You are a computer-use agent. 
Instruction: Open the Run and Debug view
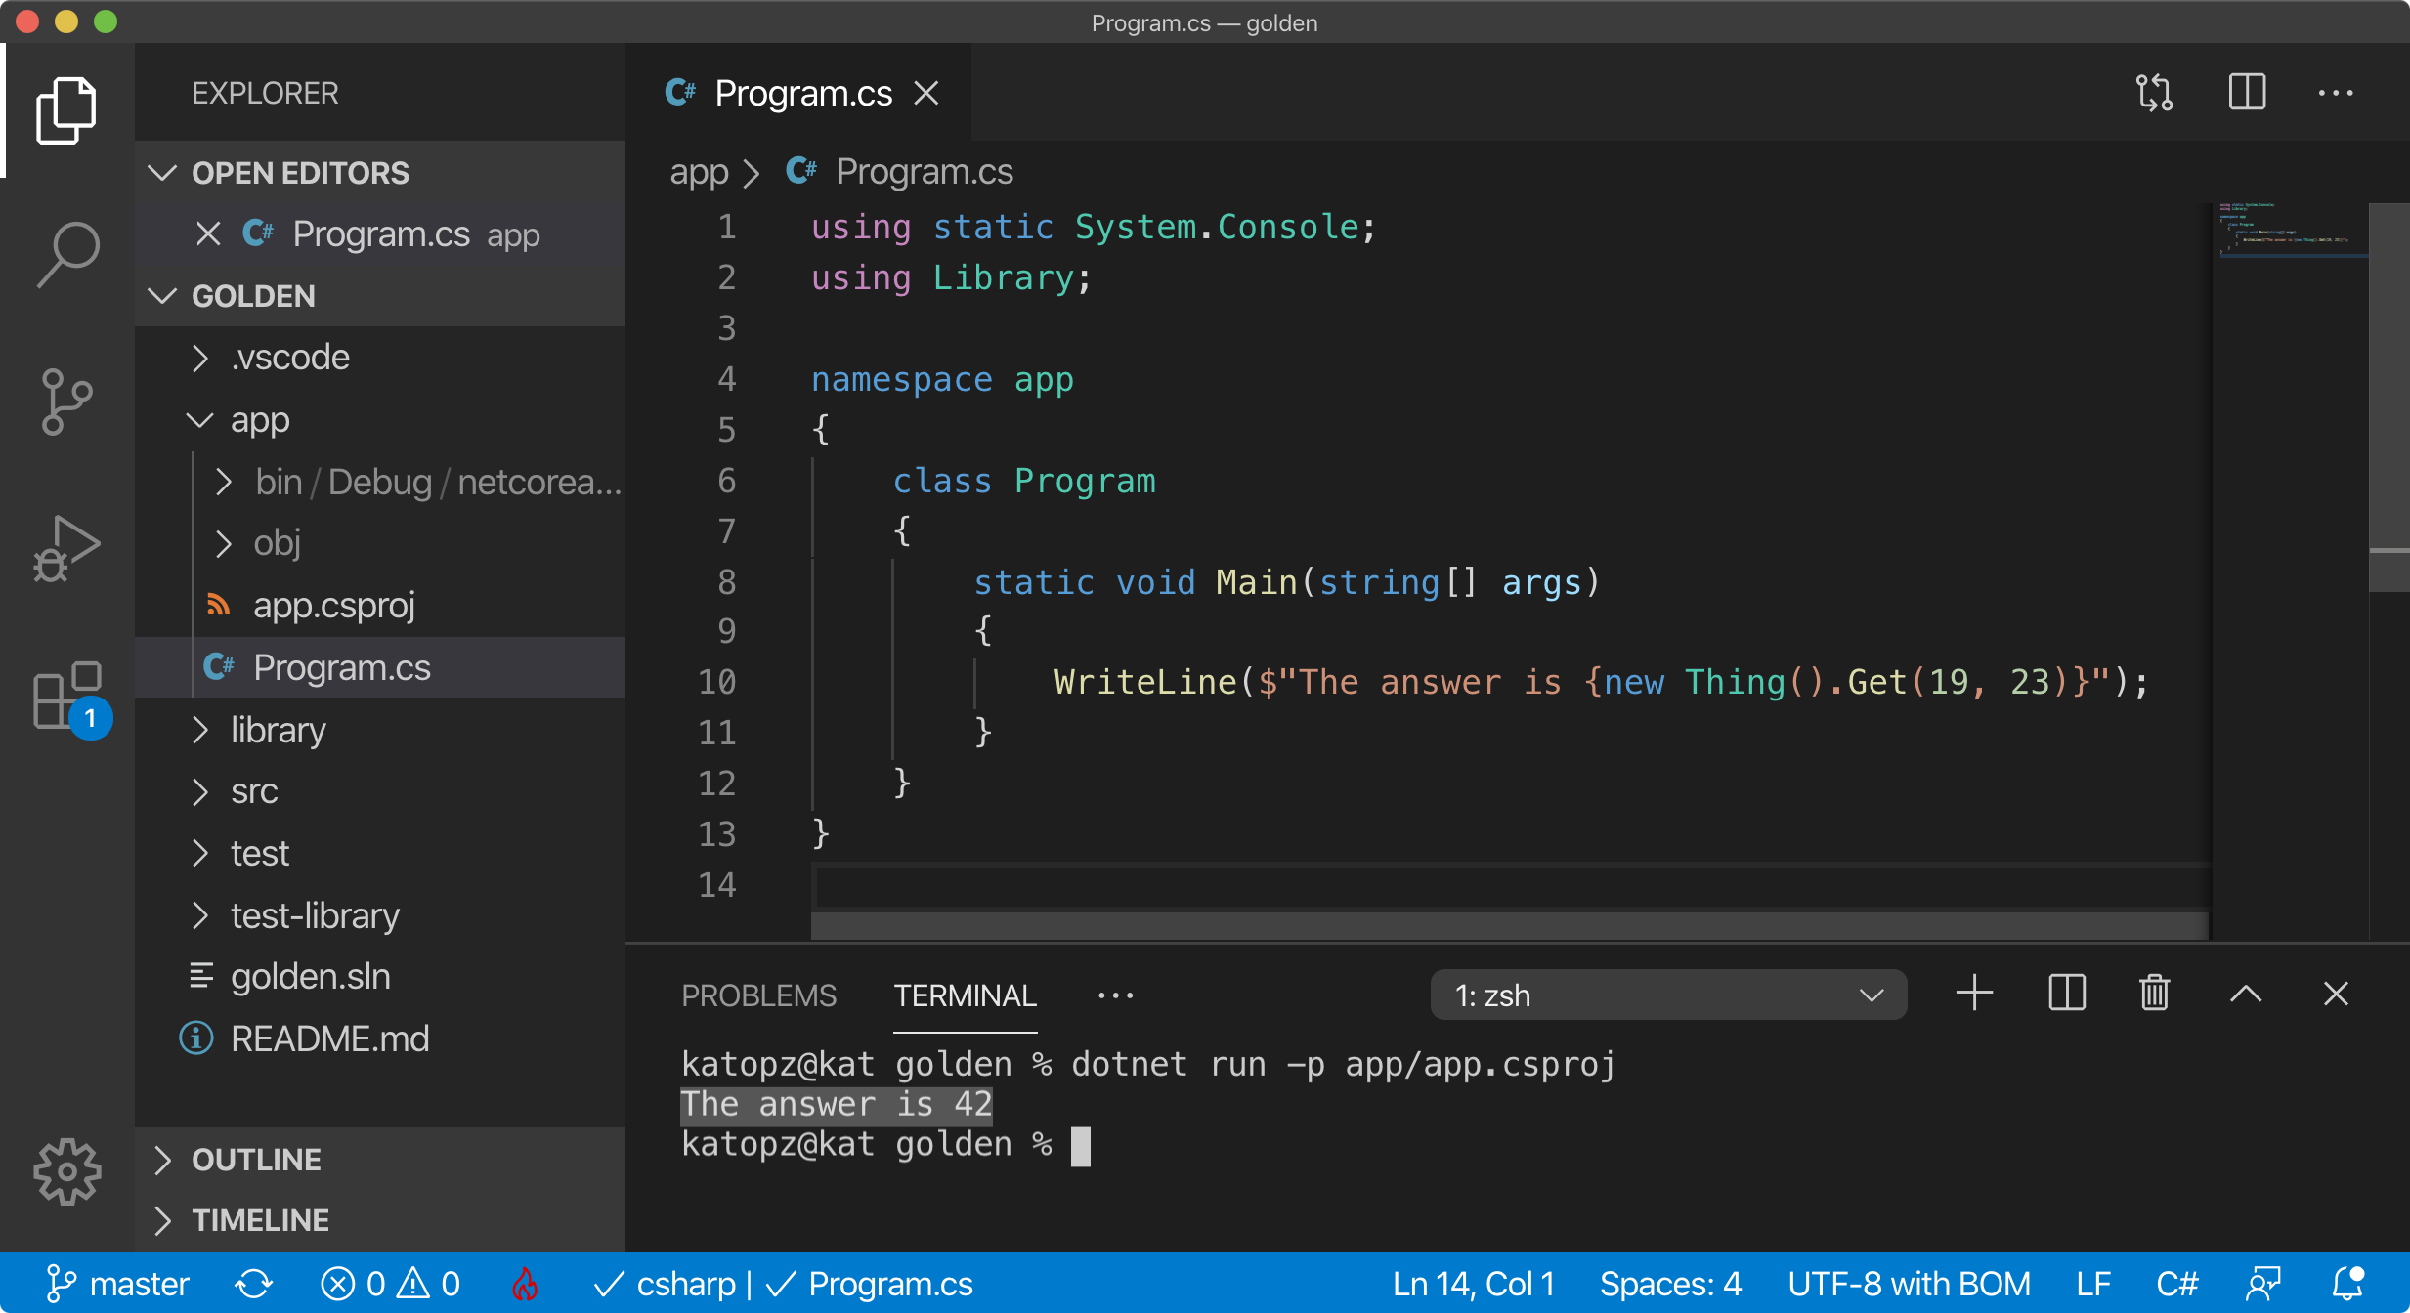(66, 549)
